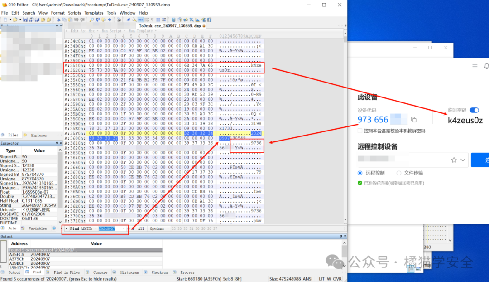Open the ToDesk hamburger menu
The width and height of the screenshot is (489, 282).
tap(475, 66)
